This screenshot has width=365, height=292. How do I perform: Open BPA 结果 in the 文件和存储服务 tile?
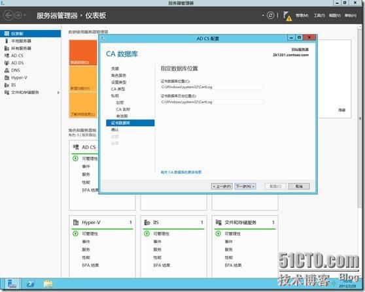click(233, 265)
